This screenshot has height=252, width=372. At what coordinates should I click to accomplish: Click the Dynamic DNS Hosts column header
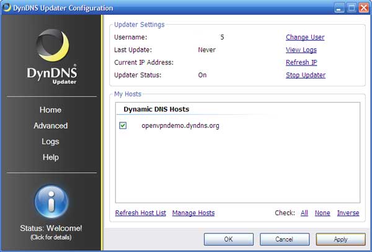click(156, 109)
